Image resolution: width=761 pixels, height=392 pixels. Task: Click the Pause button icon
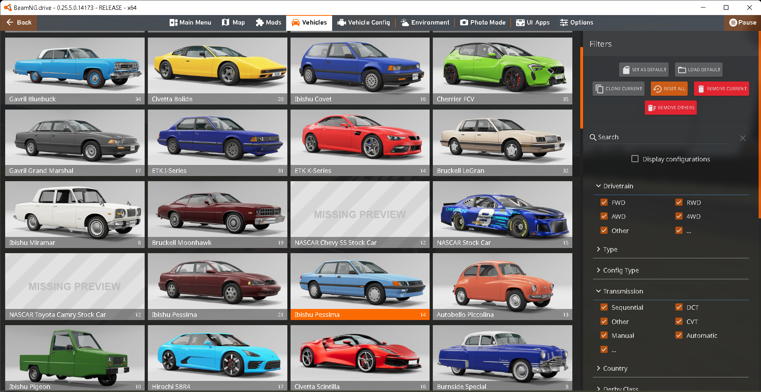point(733,23)
